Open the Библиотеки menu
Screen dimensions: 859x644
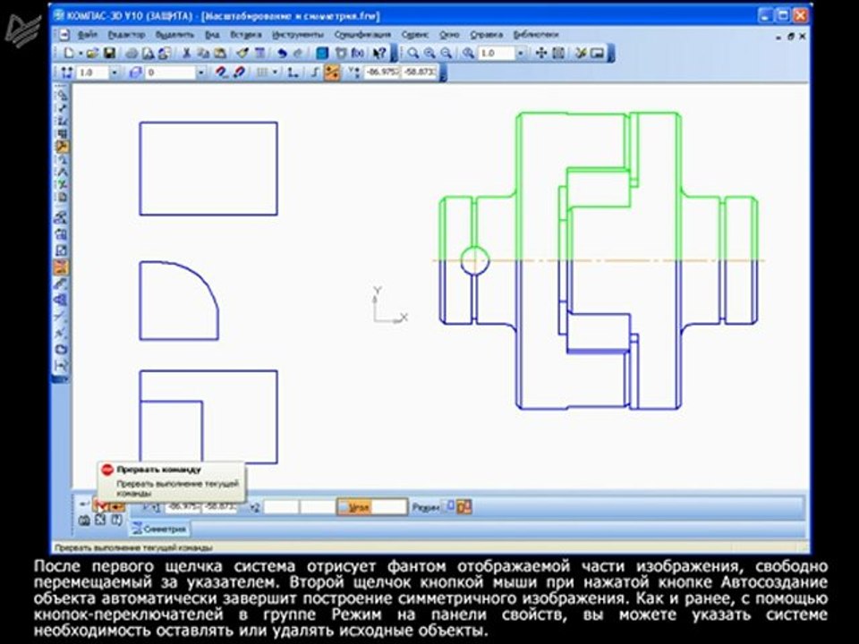coord(535,34)
